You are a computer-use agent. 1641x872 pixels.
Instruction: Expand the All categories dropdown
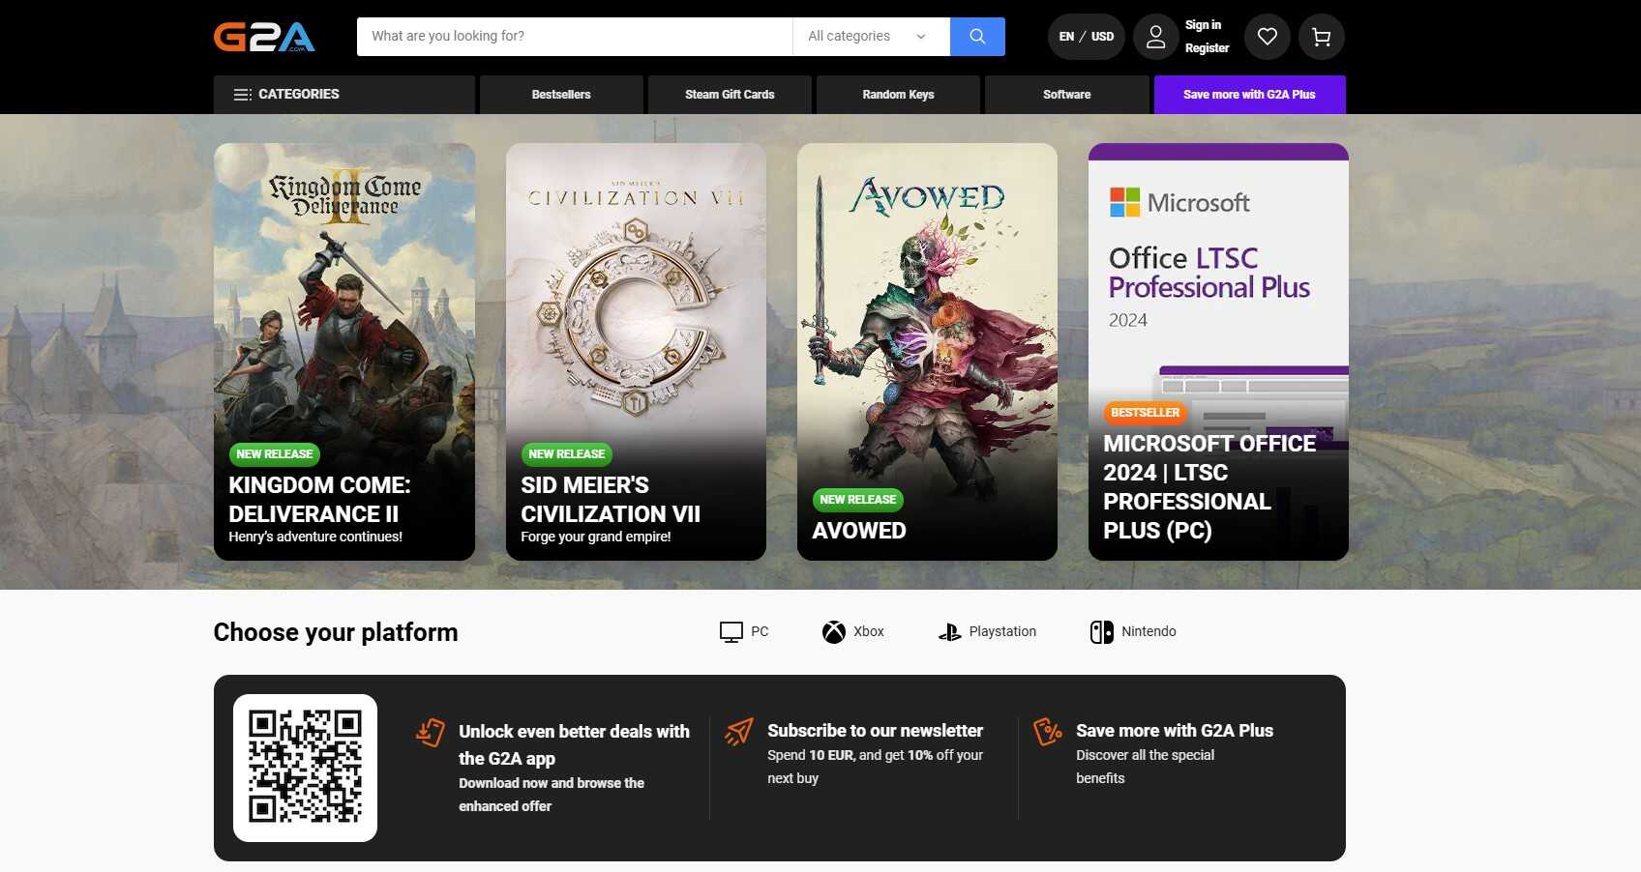point(871,37)
